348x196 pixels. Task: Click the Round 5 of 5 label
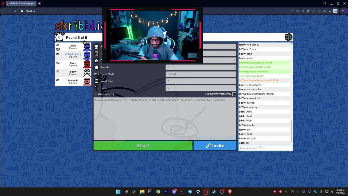(76, 38)
